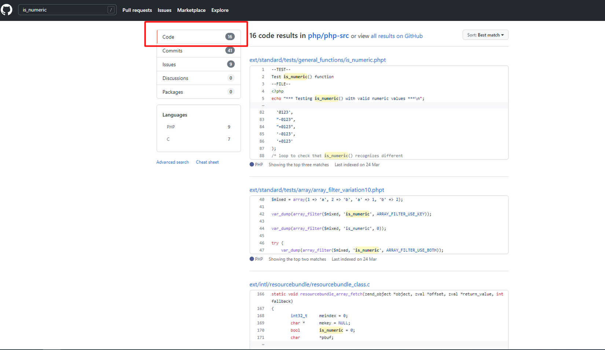Open Issues in the top navigation bar

coord(164,10)
